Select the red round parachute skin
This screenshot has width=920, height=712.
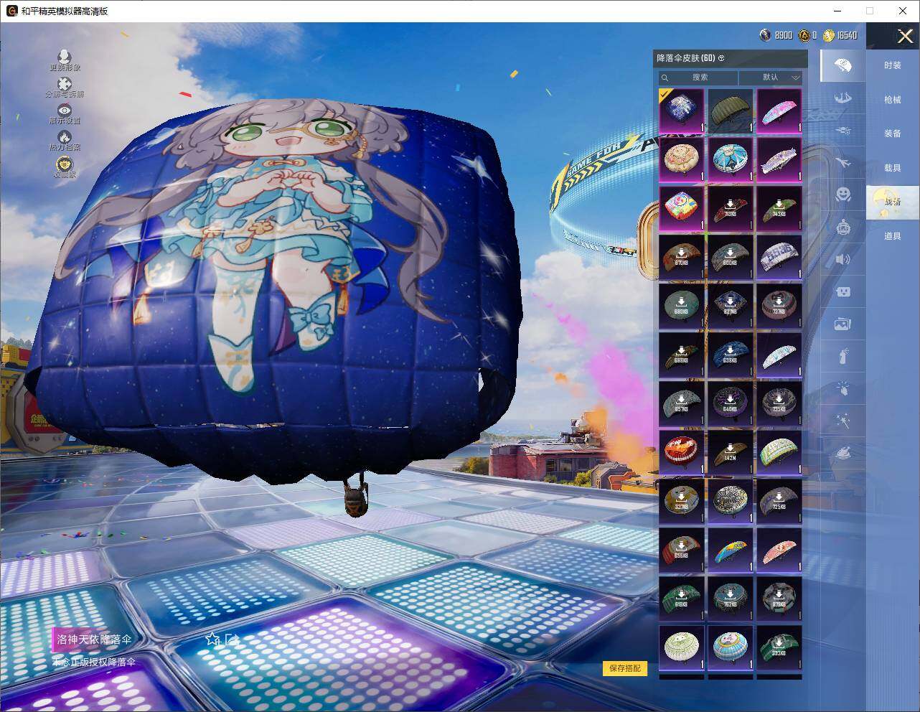[x=682, y=452]
